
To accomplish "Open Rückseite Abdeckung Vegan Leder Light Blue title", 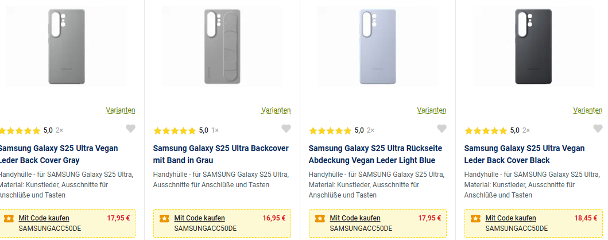I will click(371, 154).
